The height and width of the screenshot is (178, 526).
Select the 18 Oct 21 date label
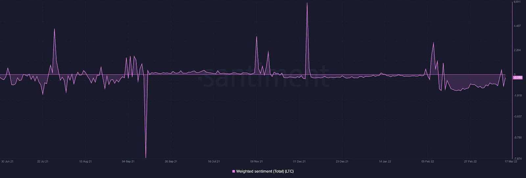tap(214, 162)
